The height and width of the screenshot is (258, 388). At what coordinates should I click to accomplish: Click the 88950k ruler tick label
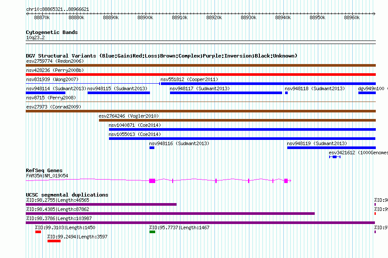317,17
